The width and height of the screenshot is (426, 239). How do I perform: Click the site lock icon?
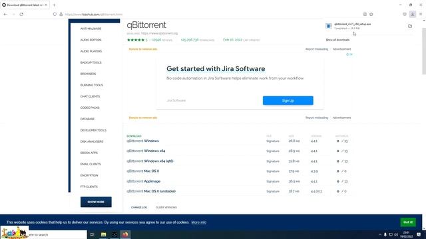pyautogui.click(x=61, y=14)
